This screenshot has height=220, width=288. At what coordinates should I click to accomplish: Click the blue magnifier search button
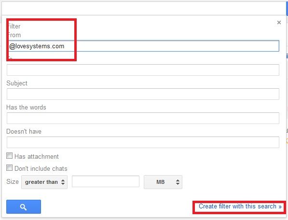click(x=24, y=207)
